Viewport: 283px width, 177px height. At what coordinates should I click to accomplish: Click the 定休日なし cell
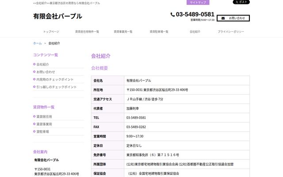pos(187,146)
